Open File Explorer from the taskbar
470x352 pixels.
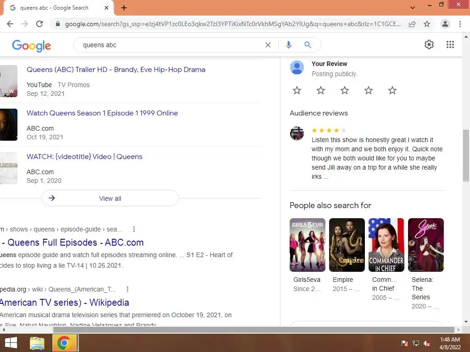coord(37,343)
